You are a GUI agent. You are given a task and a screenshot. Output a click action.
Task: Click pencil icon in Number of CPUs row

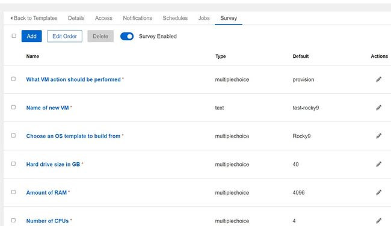(378, 221)
